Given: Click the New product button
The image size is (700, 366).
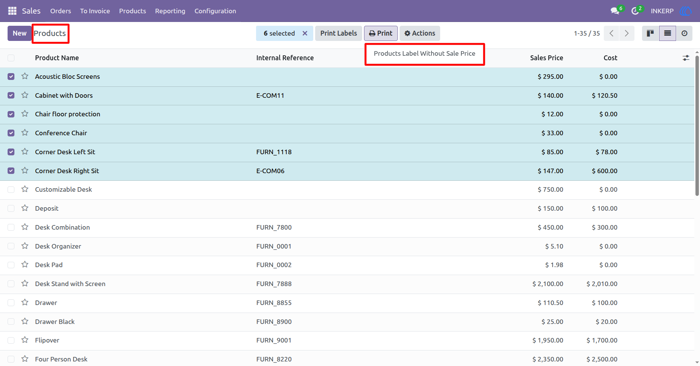Looking at the screenshot, I should (x=19, y=33).
